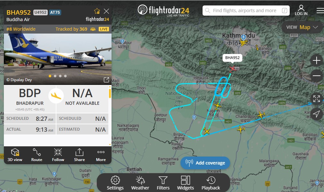The image size is (324, 192).
Task: Select second photo carousel dot
Action: tap(55, 76)
